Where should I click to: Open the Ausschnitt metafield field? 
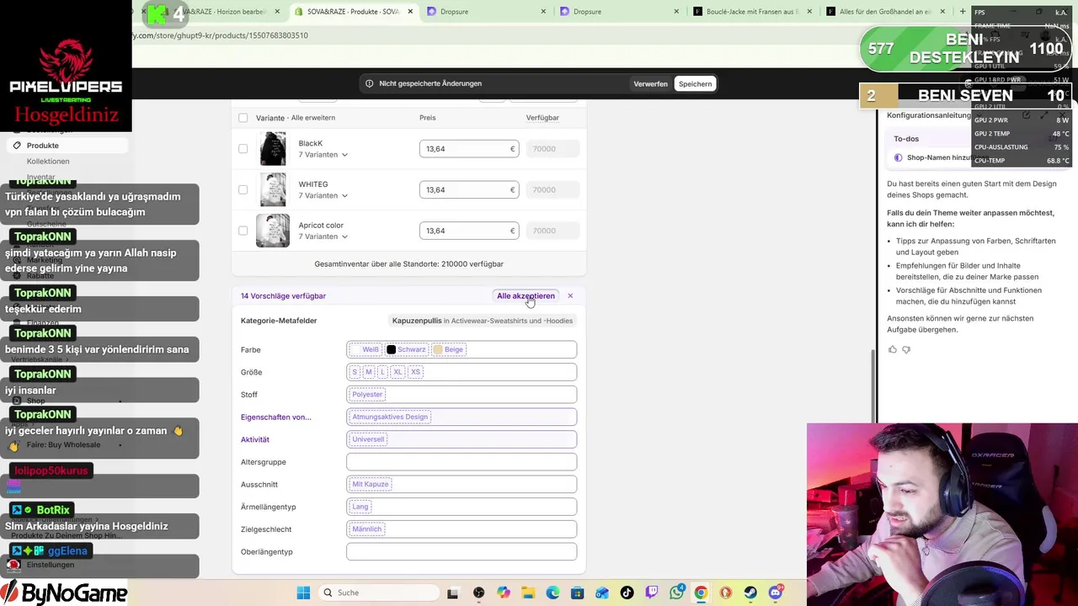462,484
